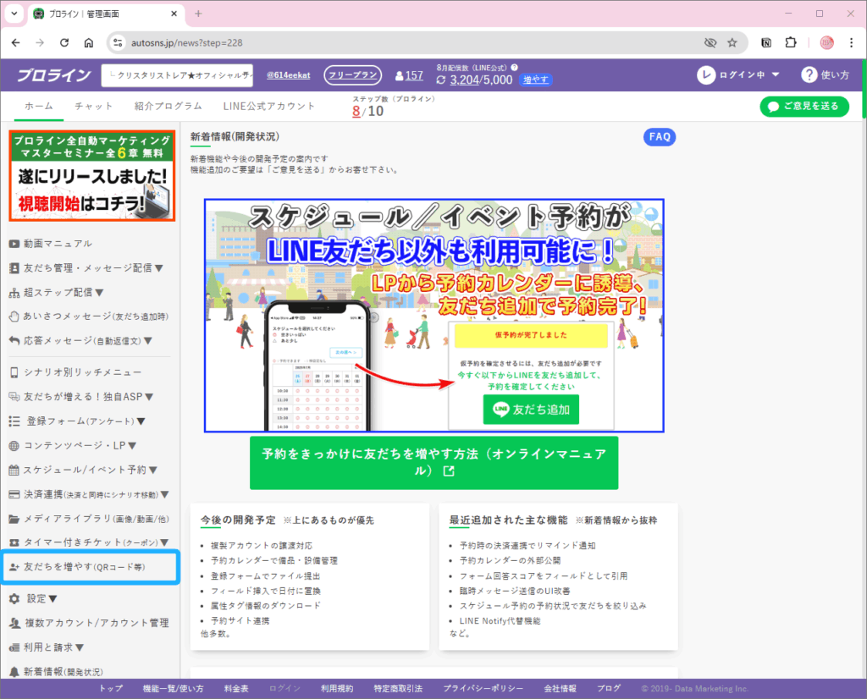Screen dimensions: 867x699
Task: Reload the page with the refresh icon
Action: [64, 42]
